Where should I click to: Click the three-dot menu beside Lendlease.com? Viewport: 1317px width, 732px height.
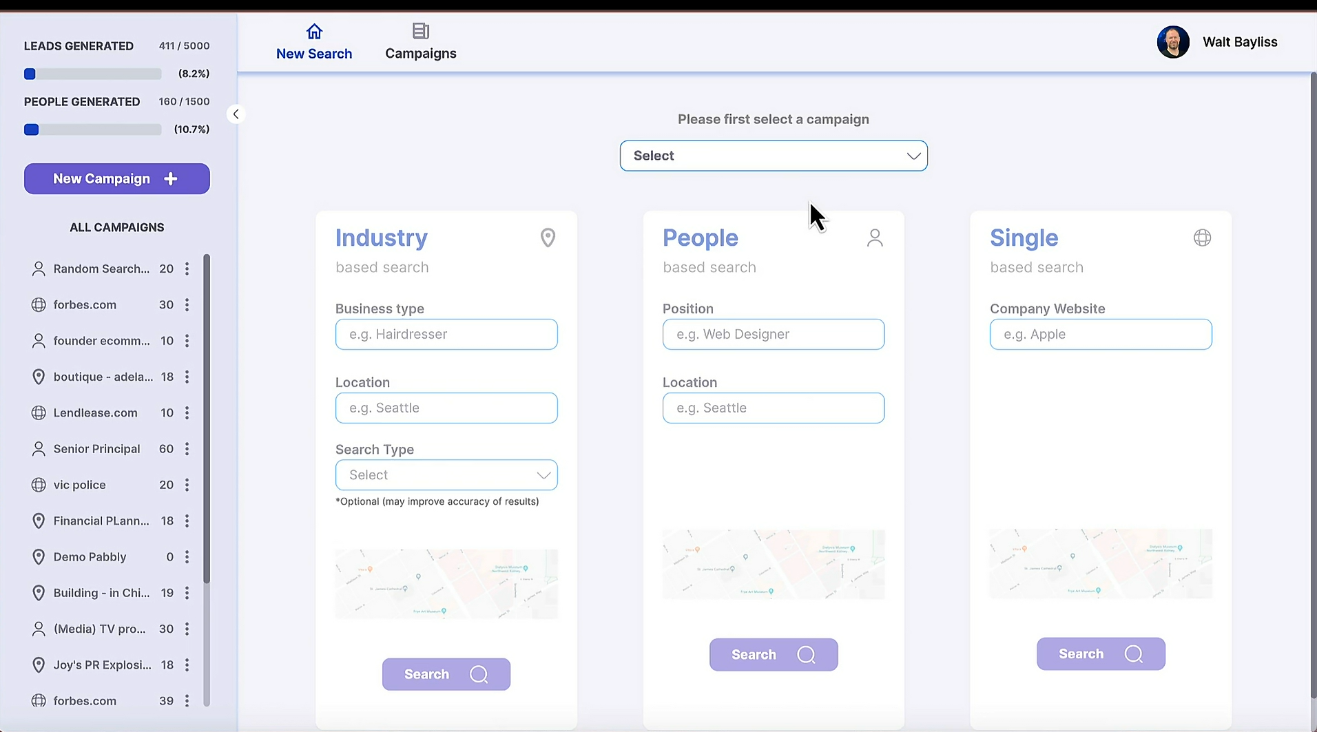(x=187, y=413)
